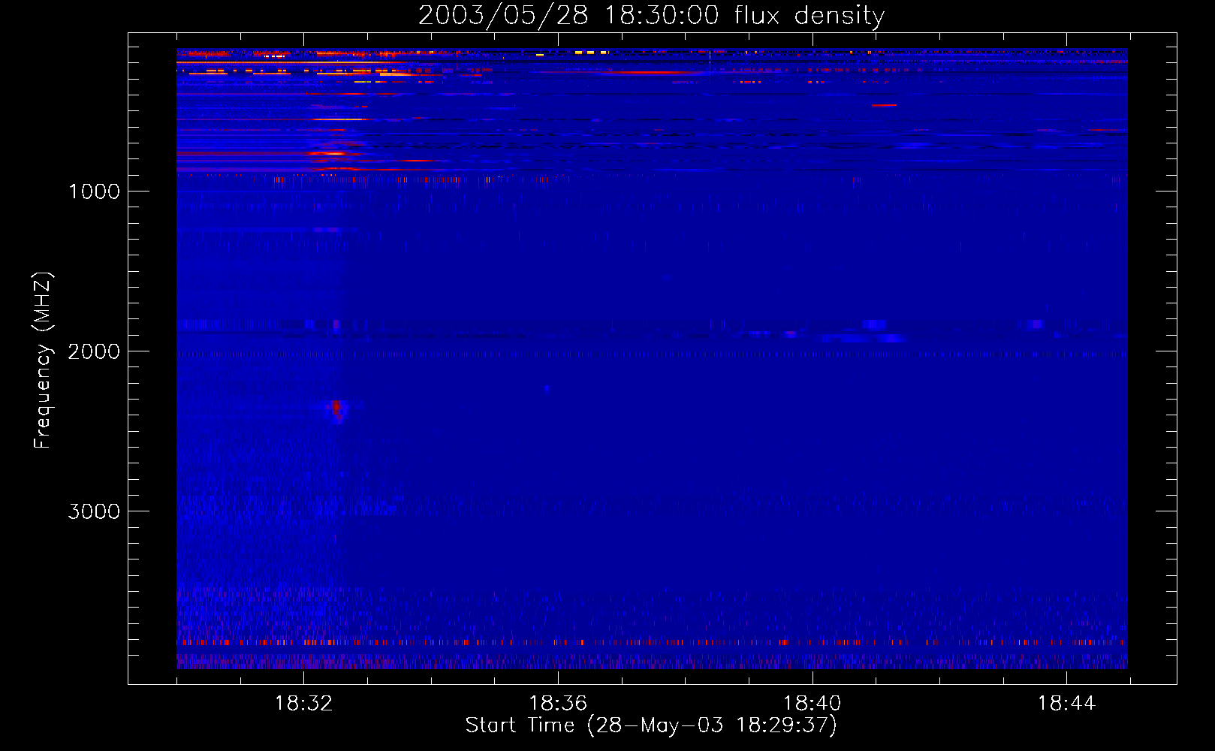Click the 18:36 time tick label
1215x751 pixels.
point(558,704)
